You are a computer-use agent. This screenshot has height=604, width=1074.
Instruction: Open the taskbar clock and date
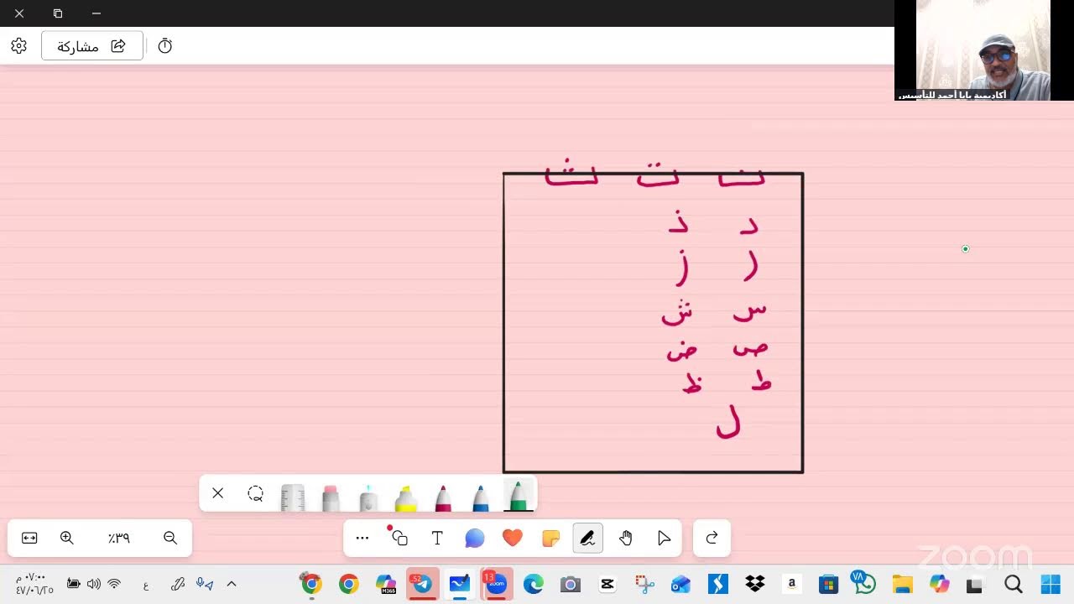(34, 584)
